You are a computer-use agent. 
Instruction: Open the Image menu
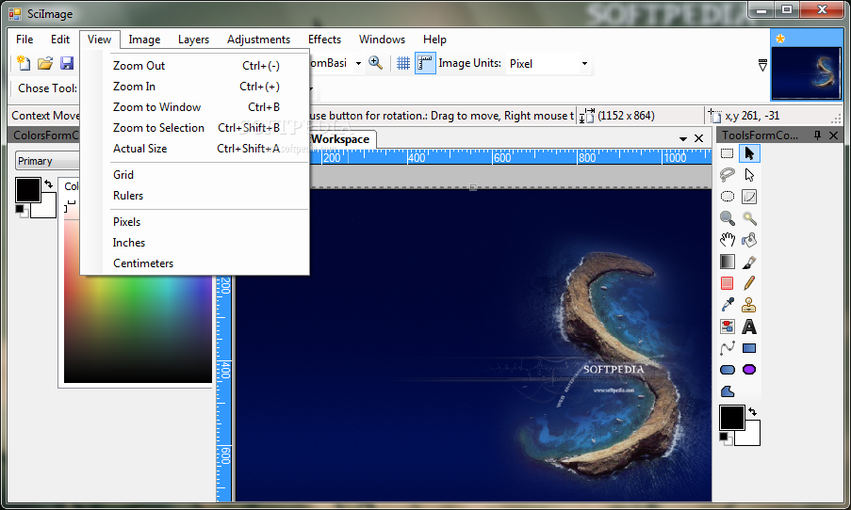[144, 39]
